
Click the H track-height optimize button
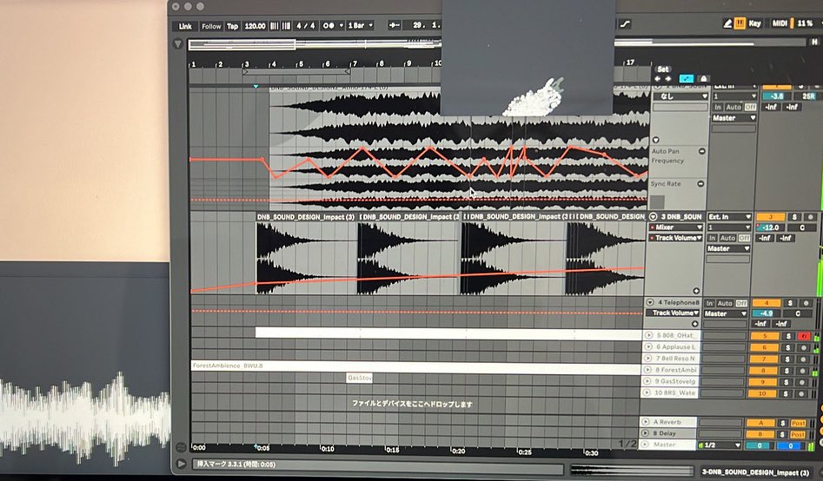[814, 42]
